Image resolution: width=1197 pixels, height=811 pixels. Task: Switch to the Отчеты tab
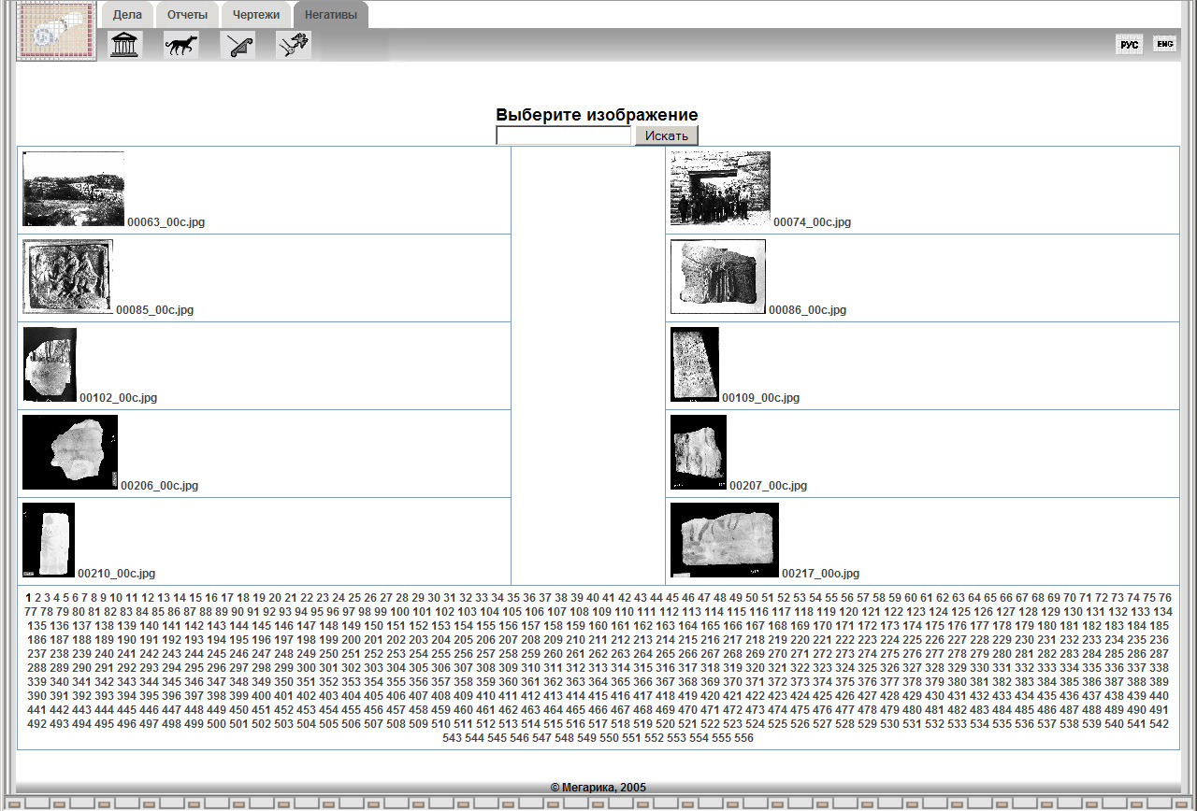point(187,15)
